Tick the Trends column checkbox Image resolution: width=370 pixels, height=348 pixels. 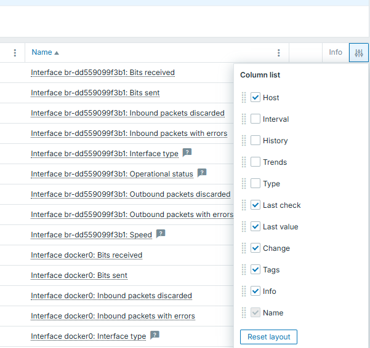pyautogui.click(x=255, y=162)
